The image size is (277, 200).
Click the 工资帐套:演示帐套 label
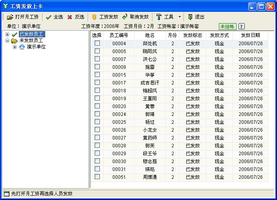pos(178,26)
